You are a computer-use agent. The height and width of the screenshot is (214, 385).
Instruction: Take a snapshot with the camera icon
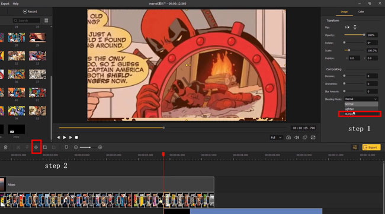tap(288, 138)
